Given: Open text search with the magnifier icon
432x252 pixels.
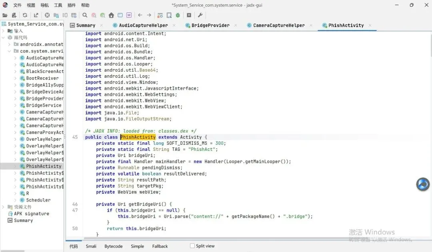Looking at the screenshot, I should [85, 15].
